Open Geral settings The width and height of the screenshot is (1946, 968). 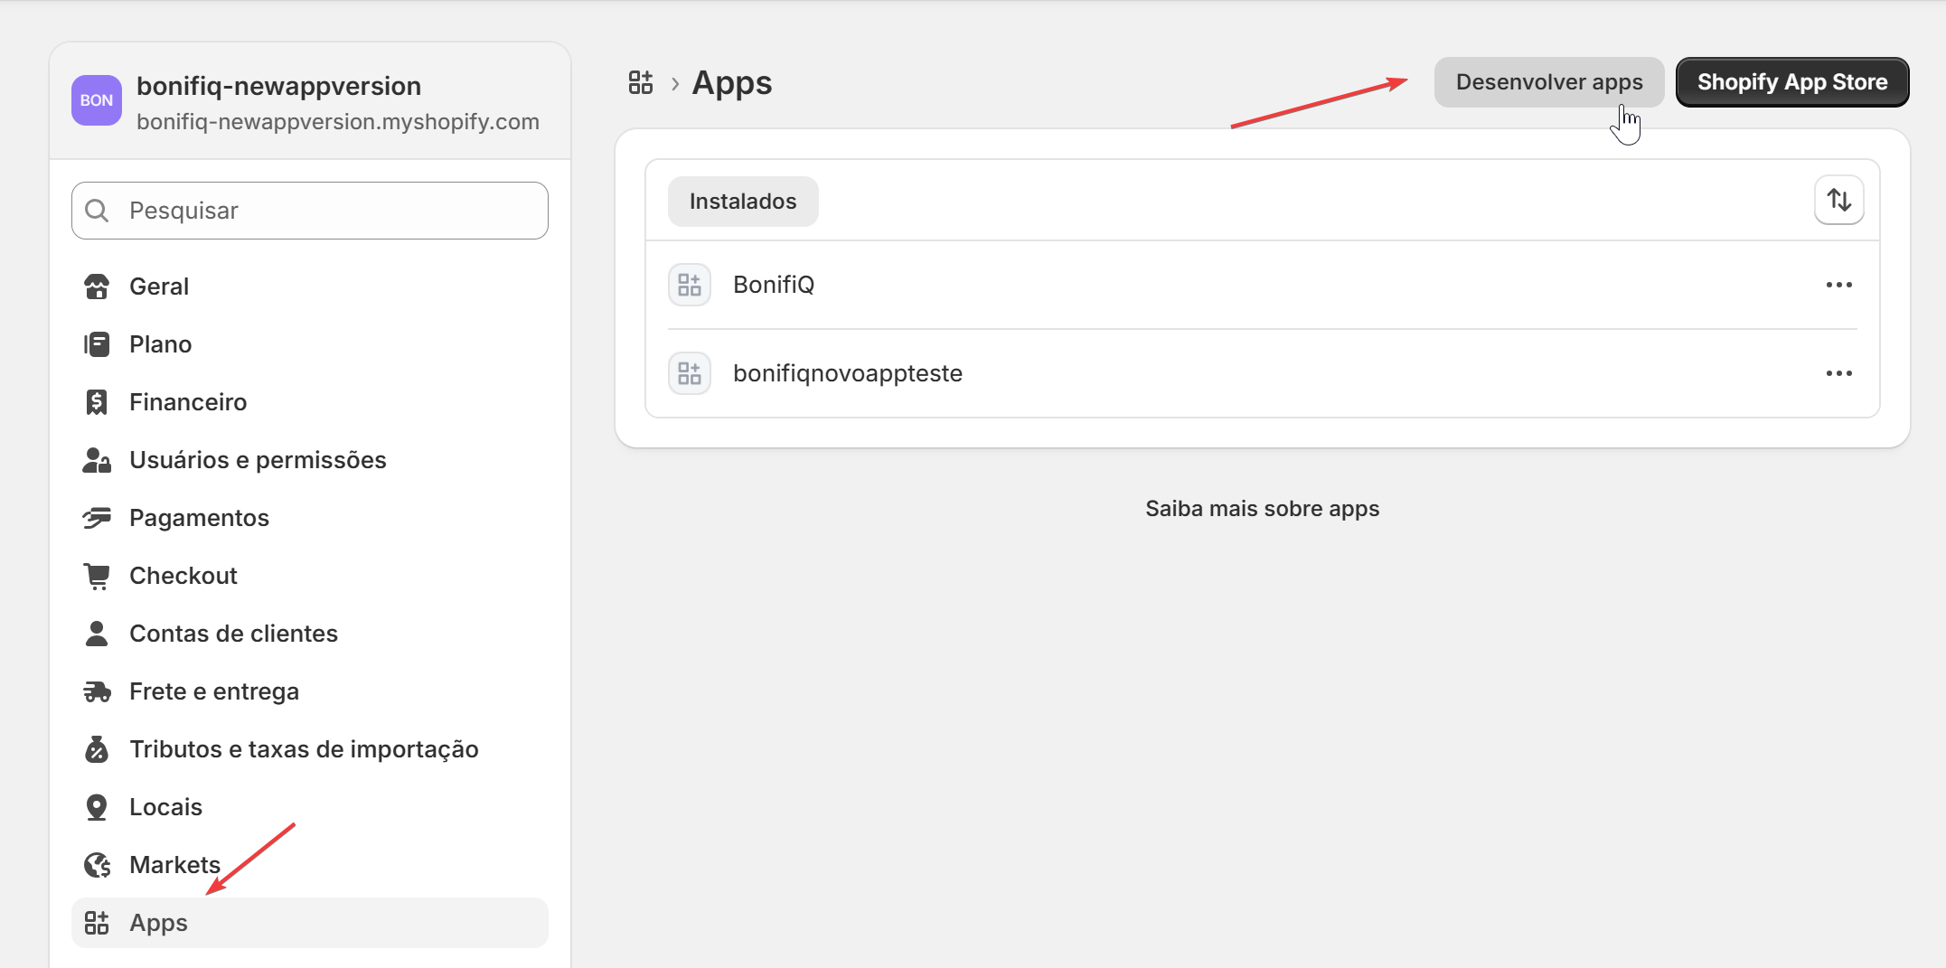310,287
